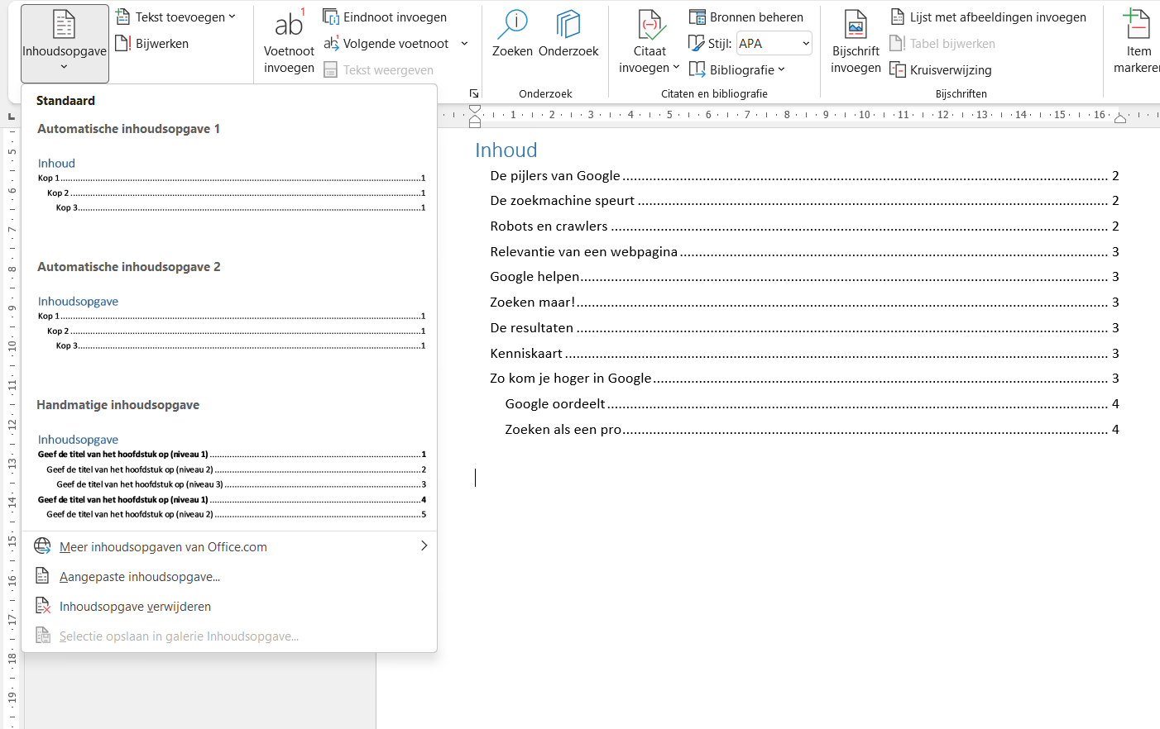This screenshot has width=1160, height=729.
Task: Change the citation style from APA
Action: tap(773, 42)
